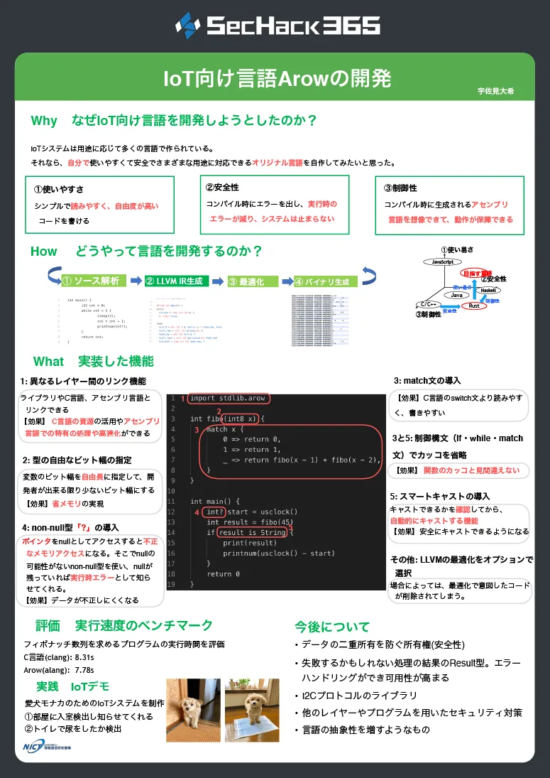This screenshot has height=778, width=550.
Task: Click the blue SecHack365 diamond logo icon
Action: tap(188, 26)
